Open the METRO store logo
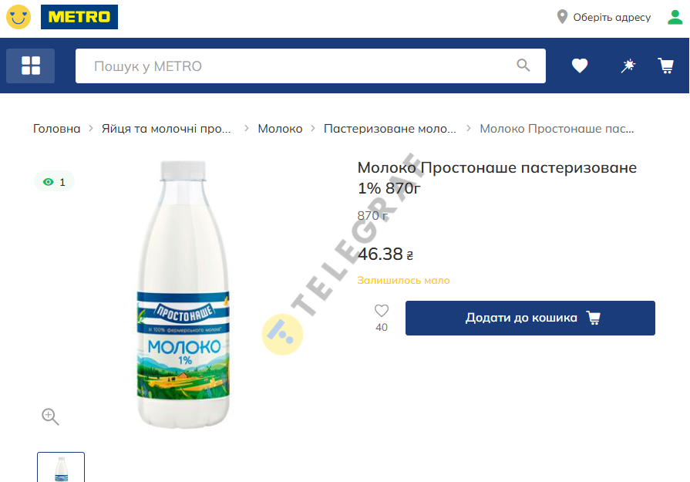 79,17
